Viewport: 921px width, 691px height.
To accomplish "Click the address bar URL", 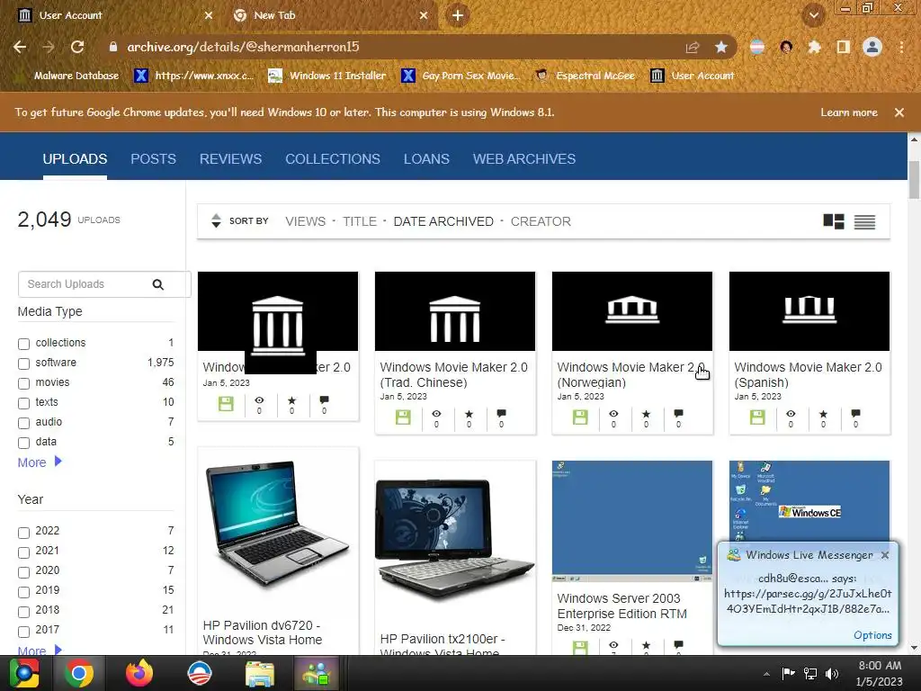I will pyautogui.click(x=243, y=47).
